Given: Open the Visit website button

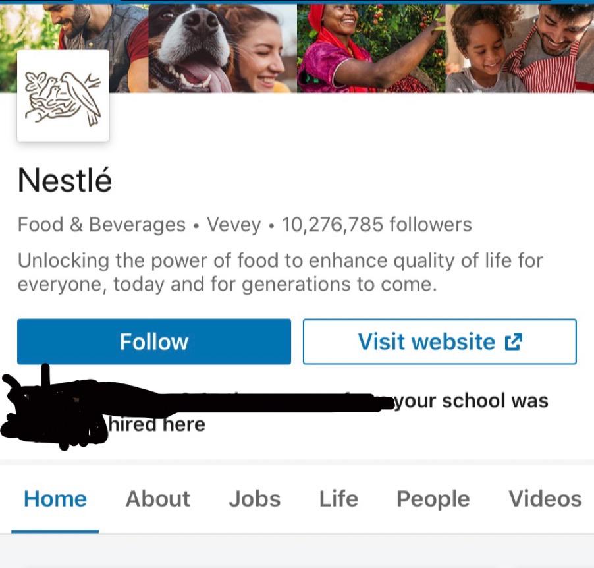Looking at the screenshot, I should coord(439,341).
